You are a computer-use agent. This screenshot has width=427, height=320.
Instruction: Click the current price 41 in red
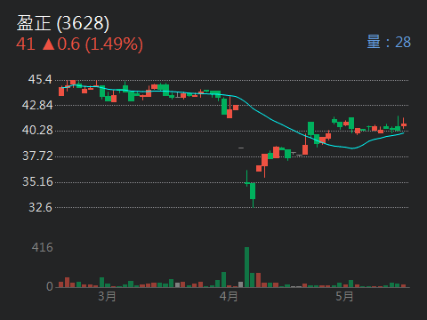(26, 44)
